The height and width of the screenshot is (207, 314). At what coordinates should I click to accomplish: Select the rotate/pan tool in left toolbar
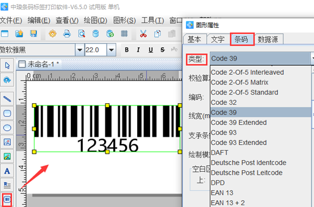(7, 80)
